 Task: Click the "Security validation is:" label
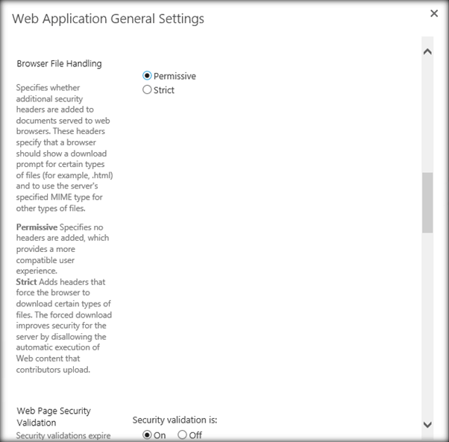(x=175, y=420)
